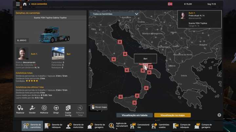Click the Meus Caminhões breadcrumb
The height and width of the screenshot is (132, 236).
pos(39,4)
